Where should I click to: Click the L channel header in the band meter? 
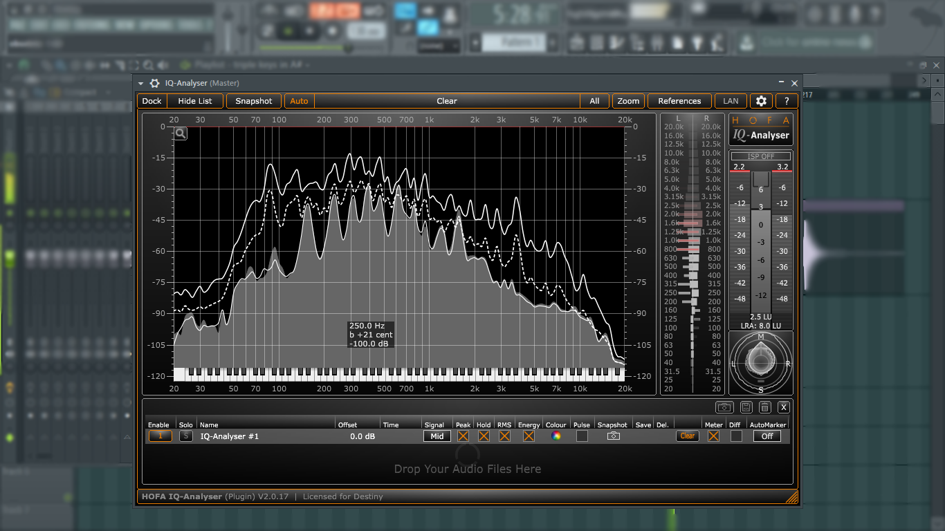(x=678, y=118)
